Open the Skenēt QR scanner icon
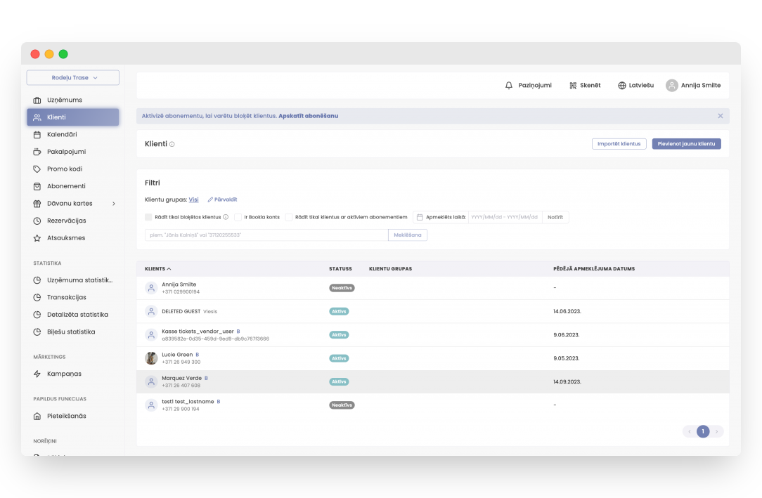Viewport: 762px width, 498px height. point(573,86)
